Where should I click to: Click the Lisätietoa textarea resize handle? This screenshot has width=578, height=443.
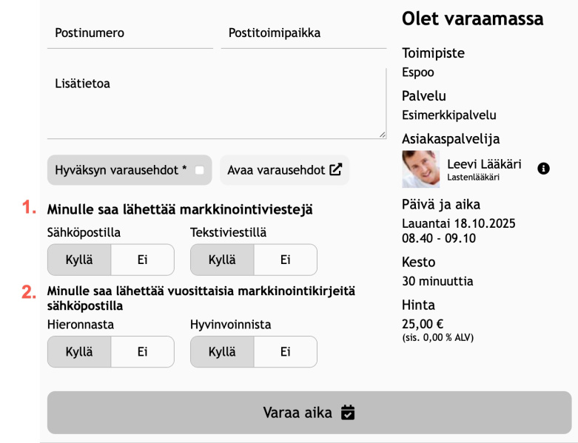pos(383,135)
